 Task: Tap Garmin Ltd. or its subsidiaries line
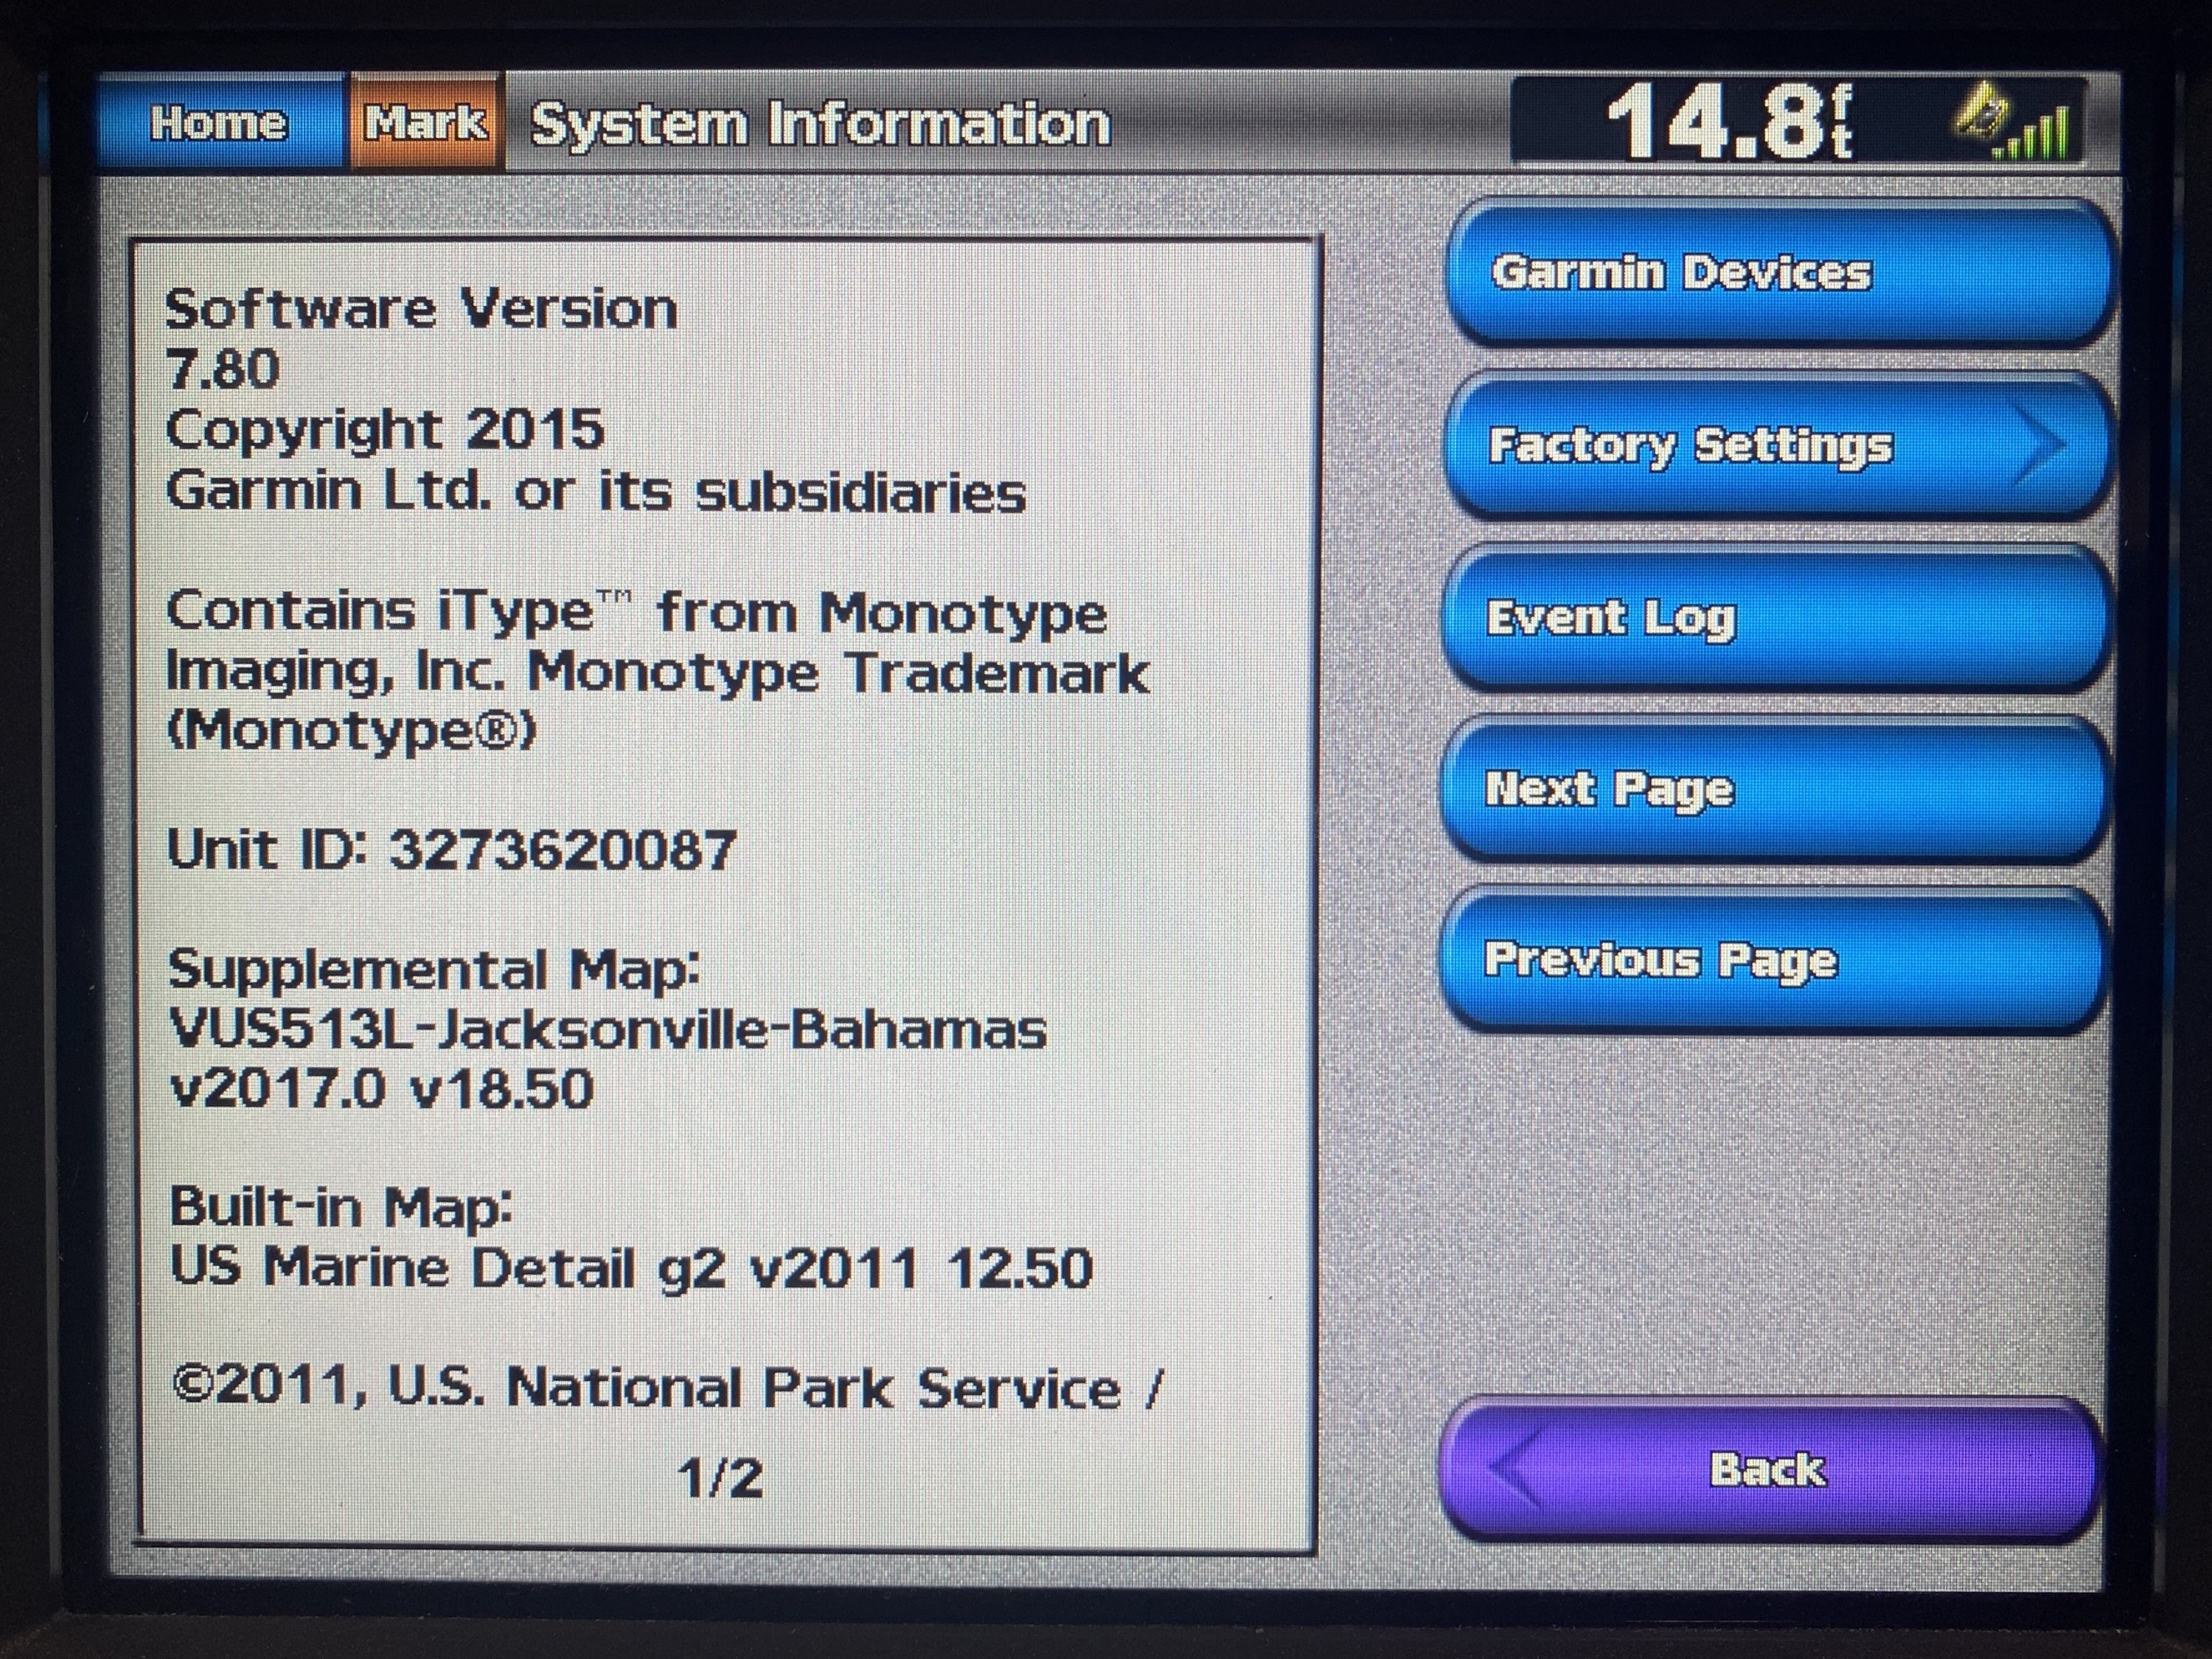coord(596,492)
